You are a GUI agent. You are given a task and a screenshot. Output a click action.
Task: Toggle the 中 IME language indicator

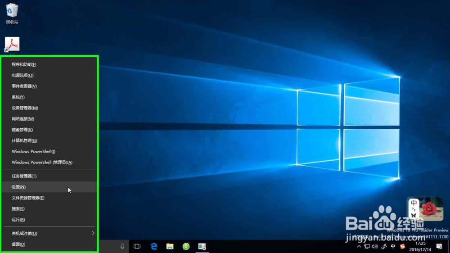point(393,246)
